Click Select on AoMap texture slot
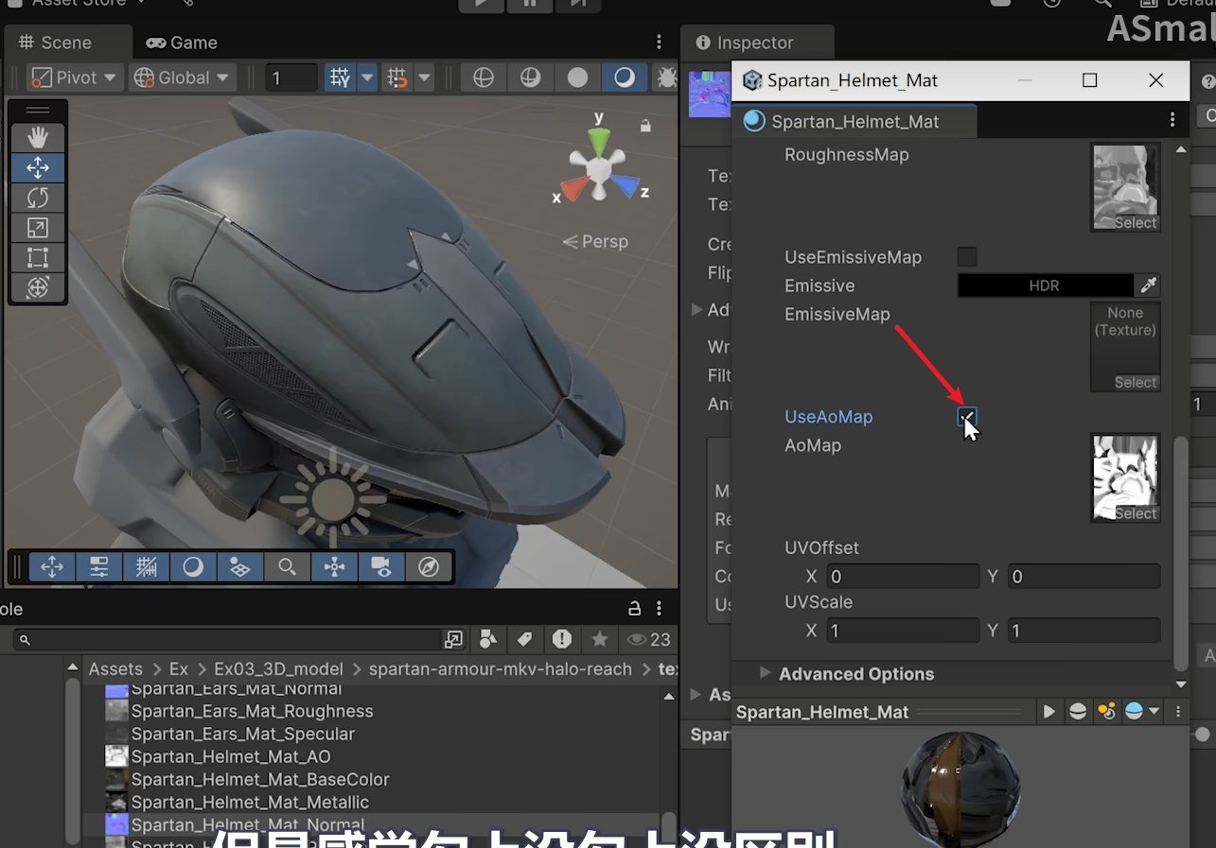 [1136, 513]
